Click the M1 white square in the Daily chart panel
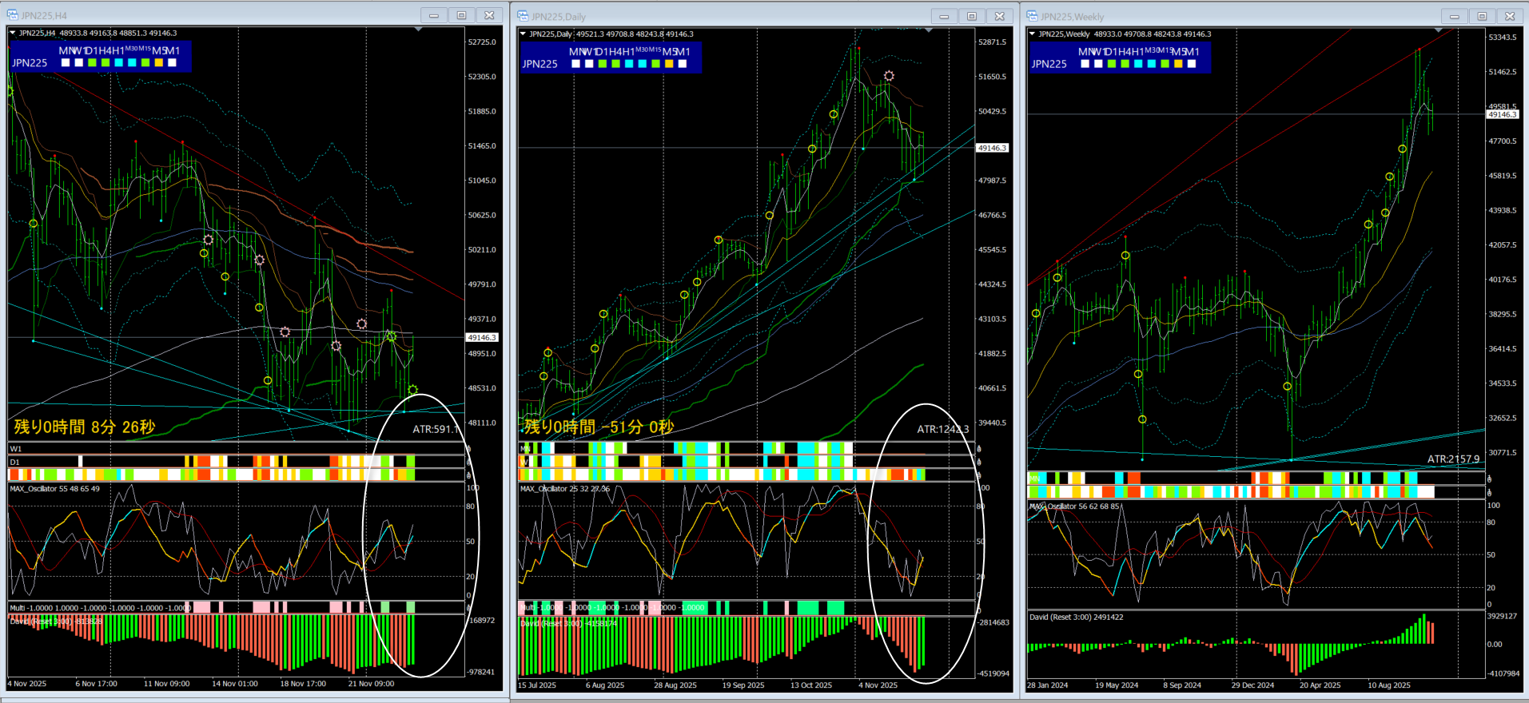 (x=682, y=64)
